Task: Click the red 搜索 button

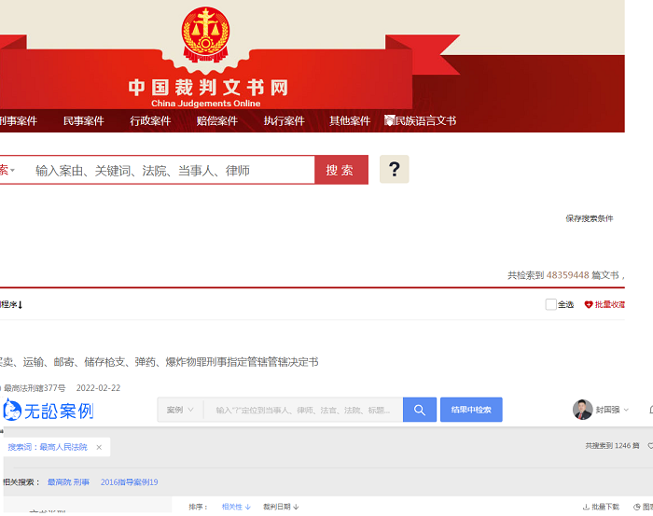Action: (341, 170)
